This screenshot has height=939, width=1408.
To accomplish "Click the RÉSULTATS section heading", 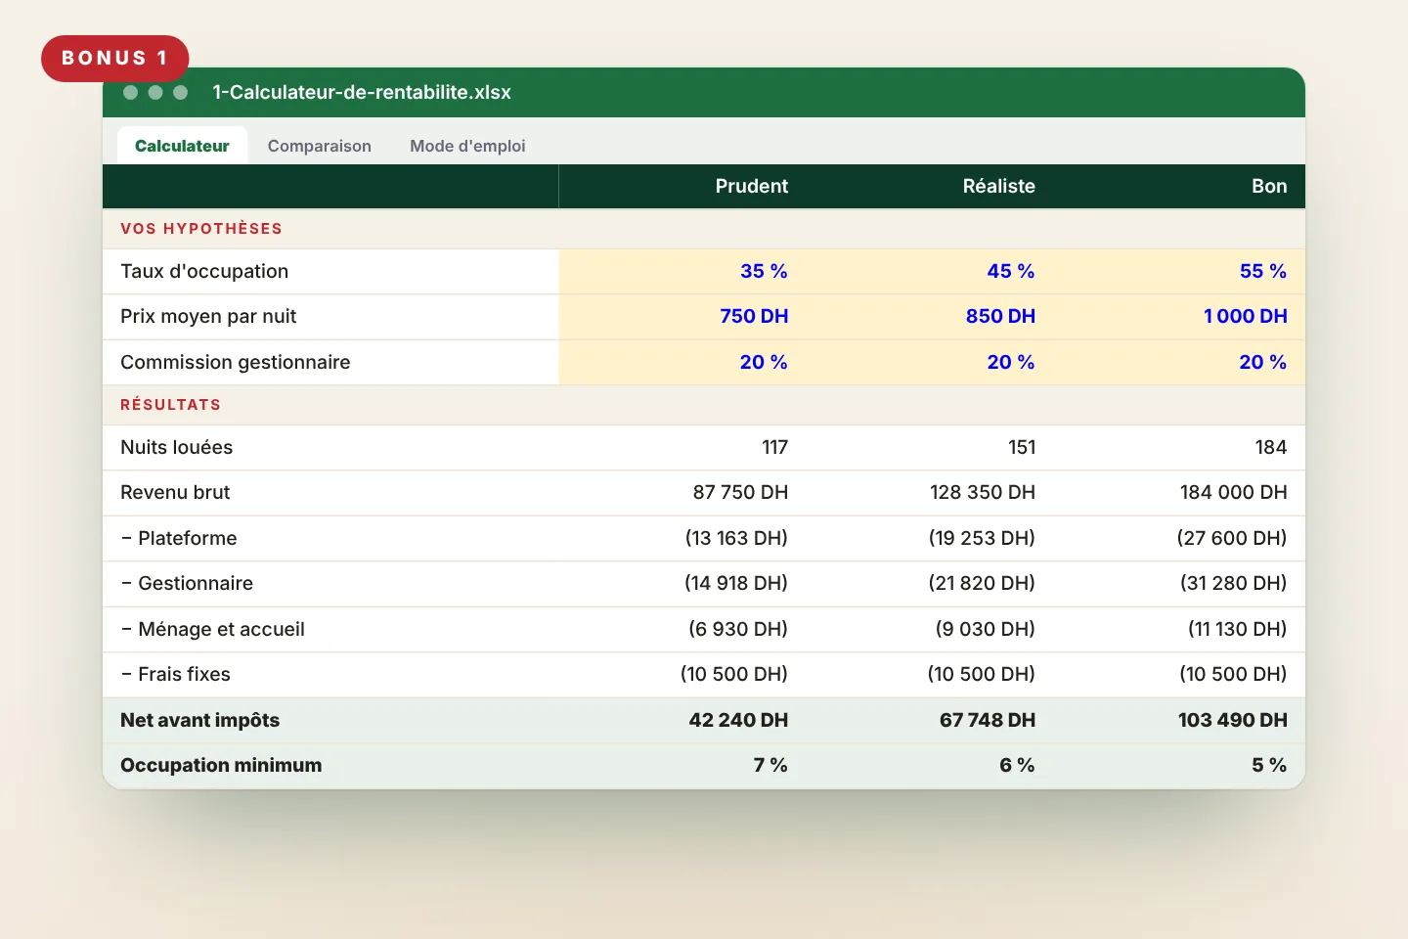I will click(171, 405).
